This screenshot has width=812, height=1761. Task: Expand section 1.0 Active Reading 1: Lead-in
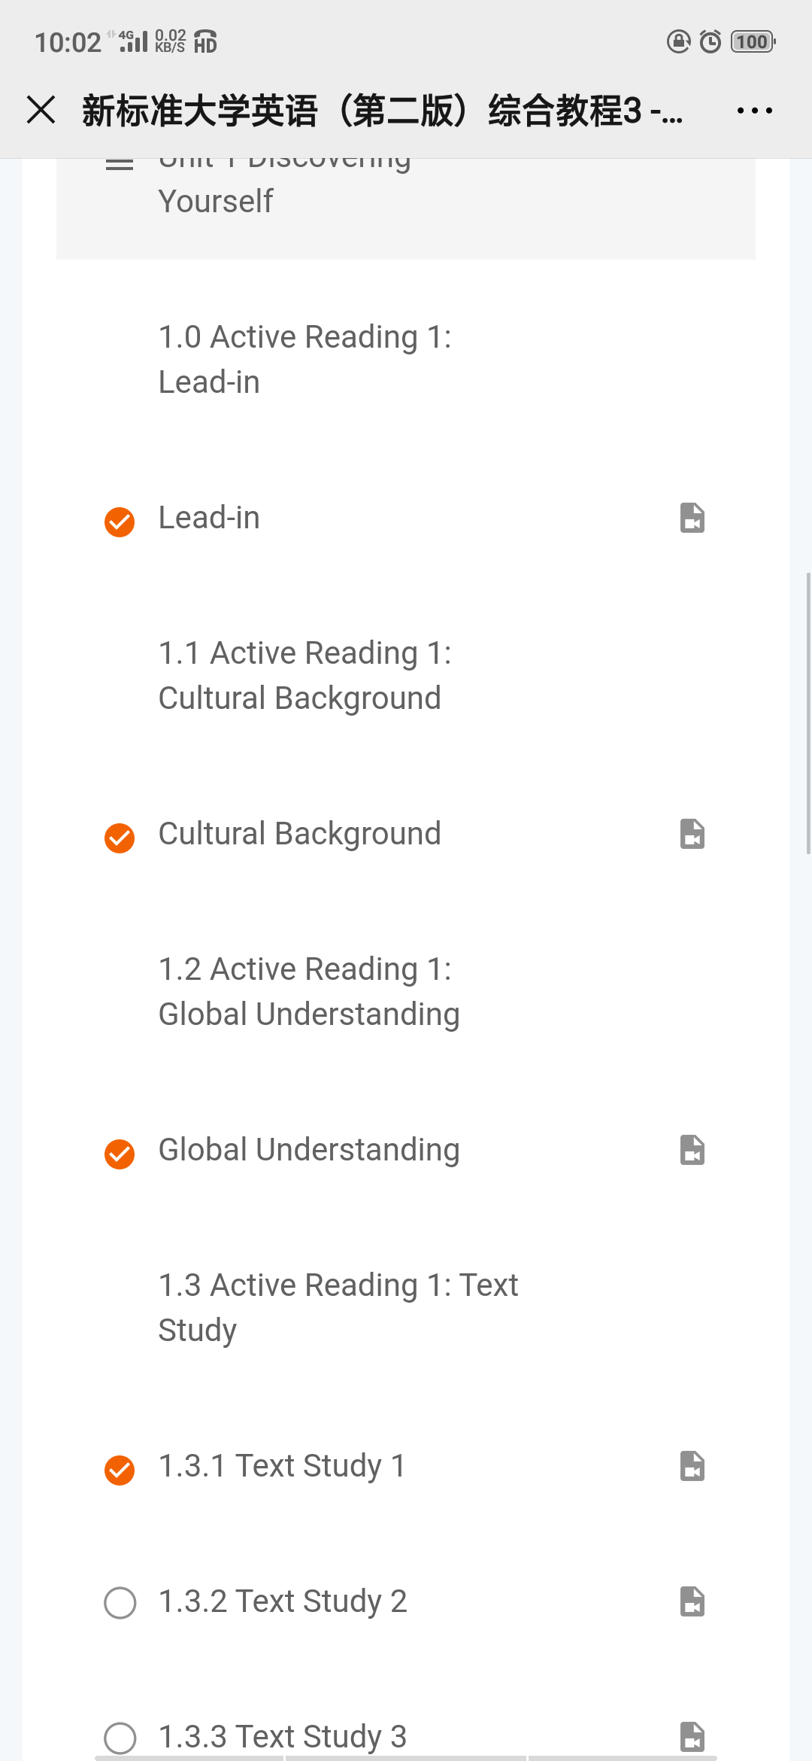[x=304, y=360]
